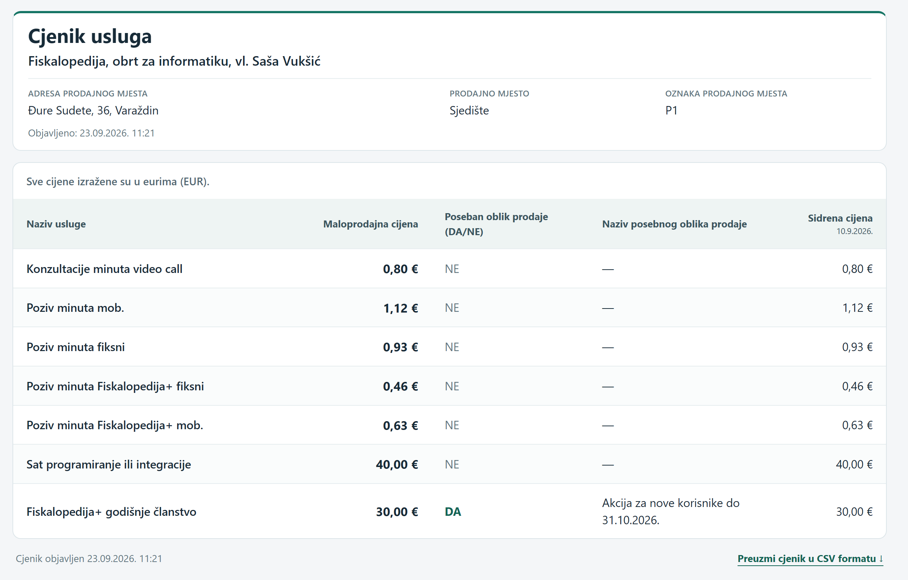The height and width of the screenshot is (580, 908).
Task: Click the Sidrena cijena column header
Action: [x=840, y=218]
